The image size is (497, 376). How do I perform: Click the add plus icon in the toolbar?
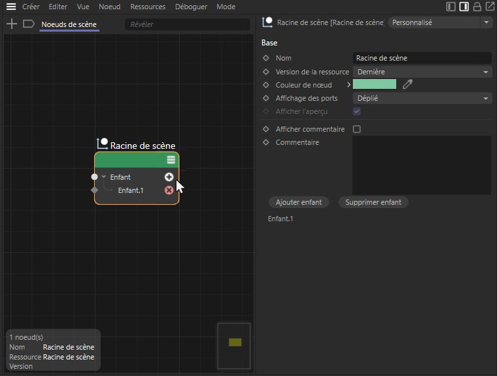[x=11, y=24]
